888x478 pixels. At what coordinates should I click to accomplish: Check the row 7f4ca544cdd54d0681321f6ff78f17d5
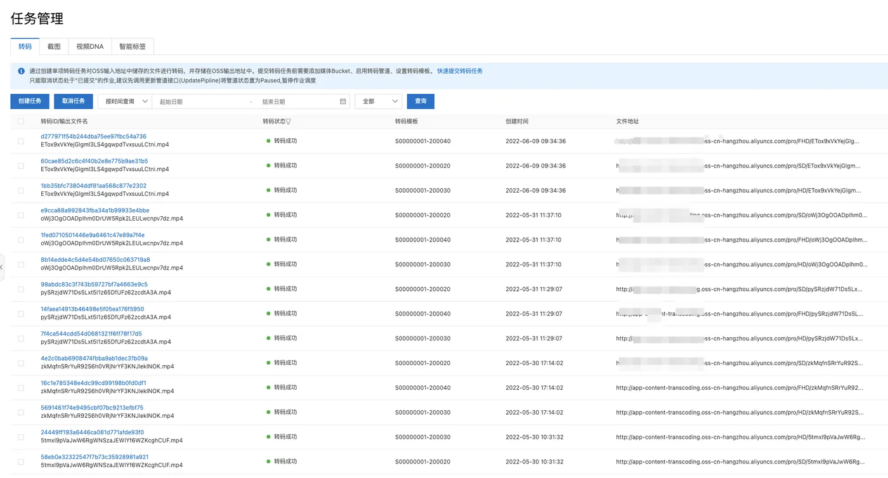click(x=21, y=339)
